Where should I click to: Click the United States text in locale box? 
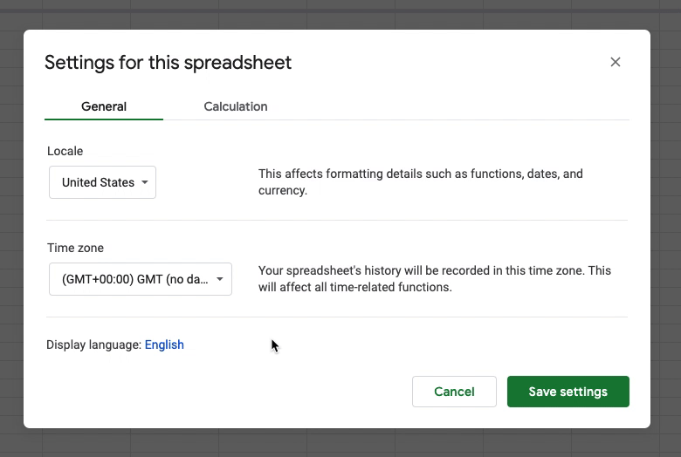[98, 182]
